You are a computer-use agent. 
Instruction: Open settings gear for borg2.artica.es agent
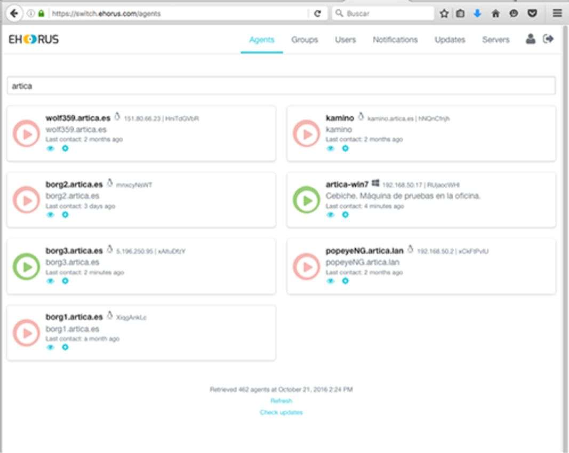pyautogui.click(x=65, y=214)
